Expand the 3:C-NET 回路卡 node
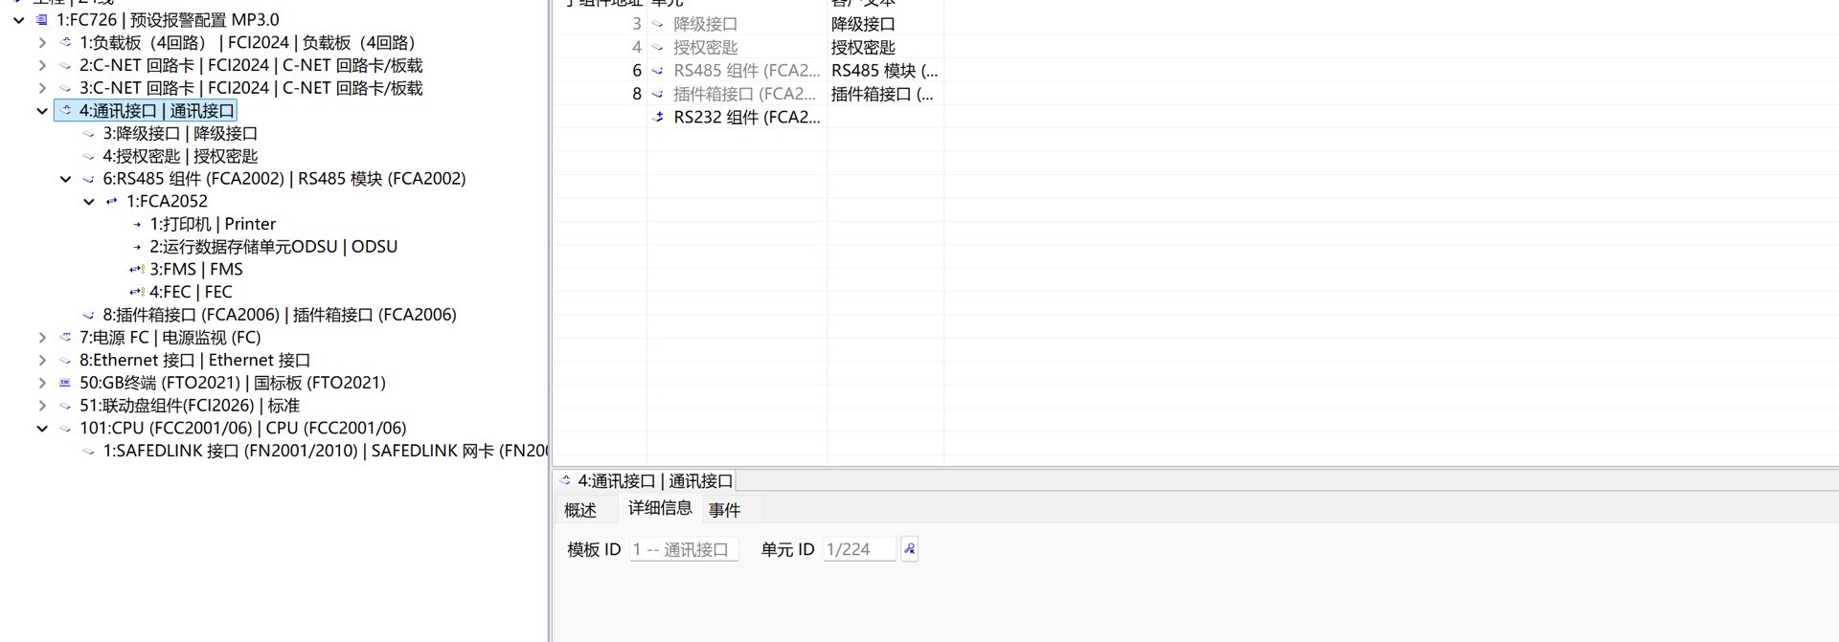The image size is (1839, 642). pos(42,88)
